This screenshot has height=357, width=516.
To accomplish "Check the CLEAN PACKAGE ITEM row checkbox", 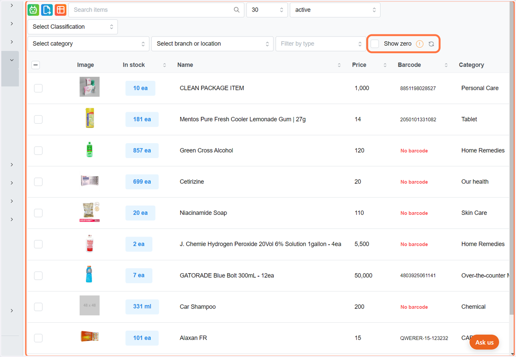I will point(38,88).
